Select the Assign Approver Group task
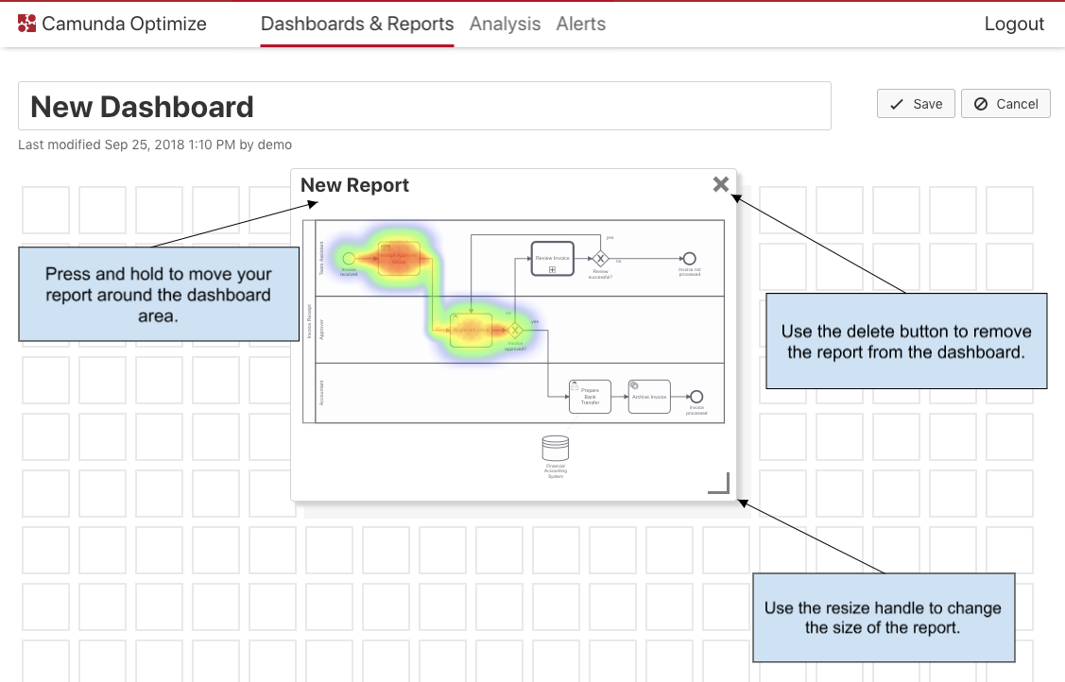Image resolution: width=1065 pixels, height=682 pixels. 399,259
